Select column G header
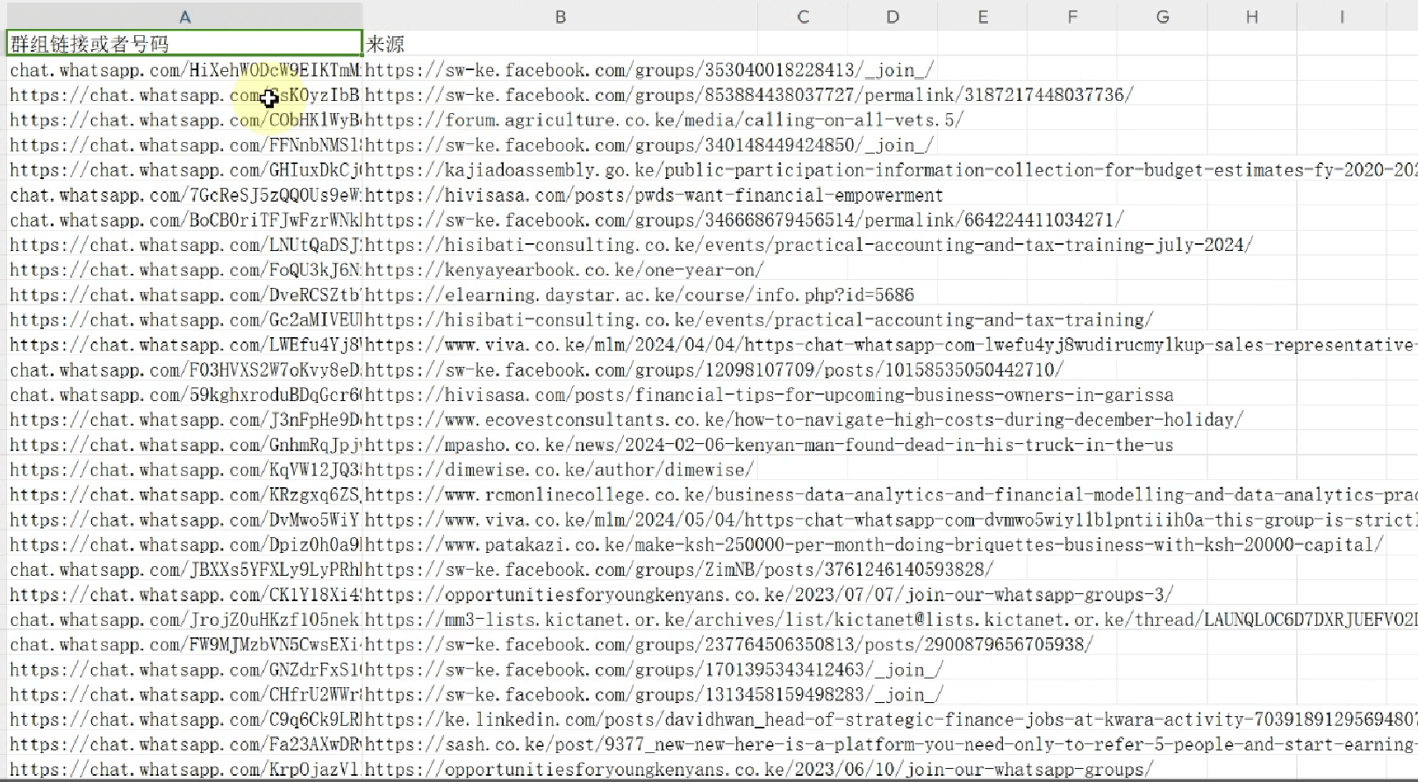The width and height of the screenshot is (1418, 782). pyautogui.click(x=1163, y=16)
